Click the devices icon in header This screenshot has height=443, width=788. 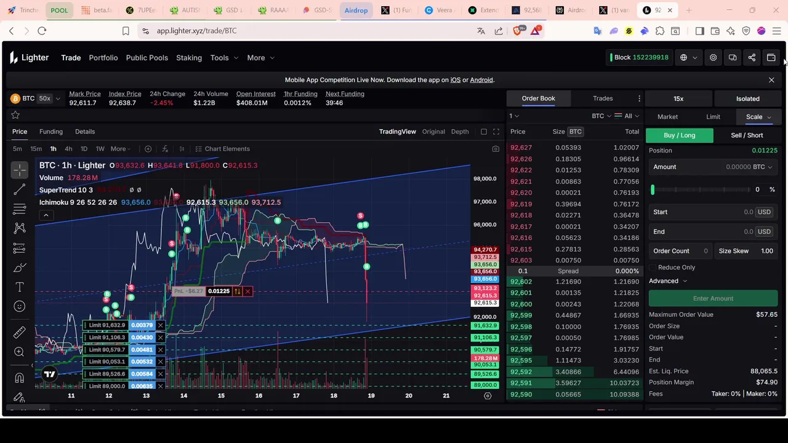(x=733, y=58)
